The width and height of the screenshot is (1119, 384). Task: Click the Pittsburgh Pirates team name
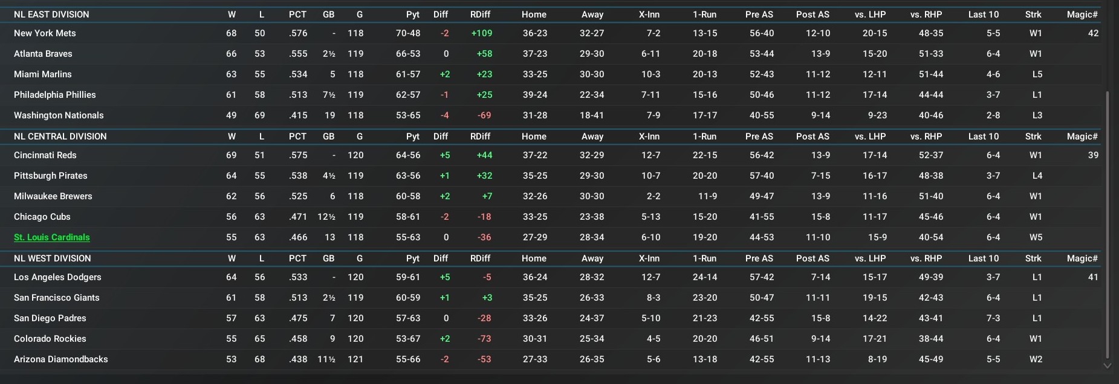click(x=50, y=176)
